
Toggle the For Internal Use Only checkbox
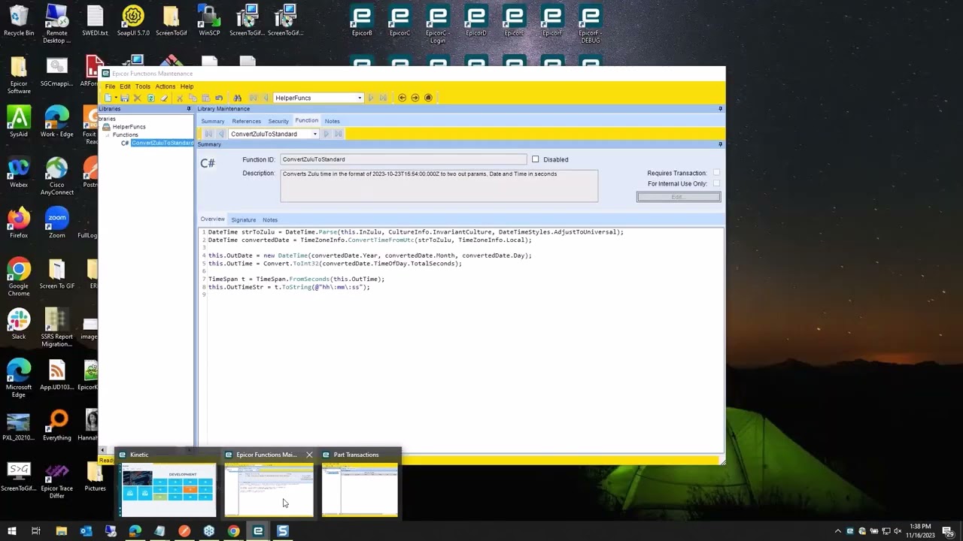(716, 183)
